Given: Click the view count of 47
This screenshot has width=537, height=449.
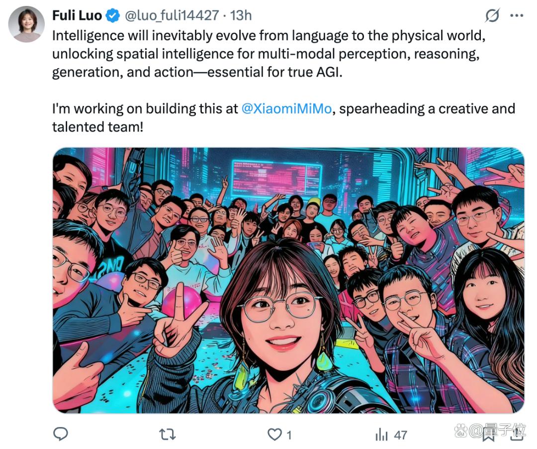Looking at the screenshot, I should pyautogui.click(x=400, y=435).
